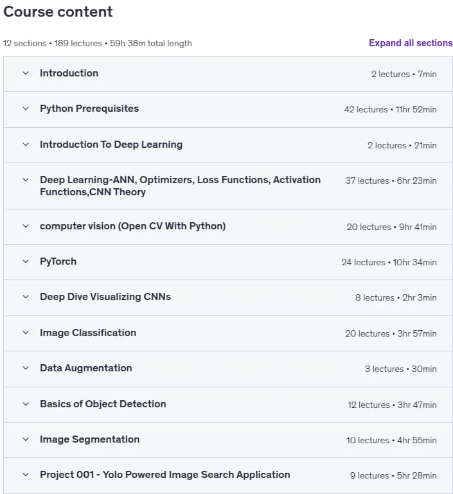Expand all sections link
This screenshot has height=494, width=453.
(411, 43)
